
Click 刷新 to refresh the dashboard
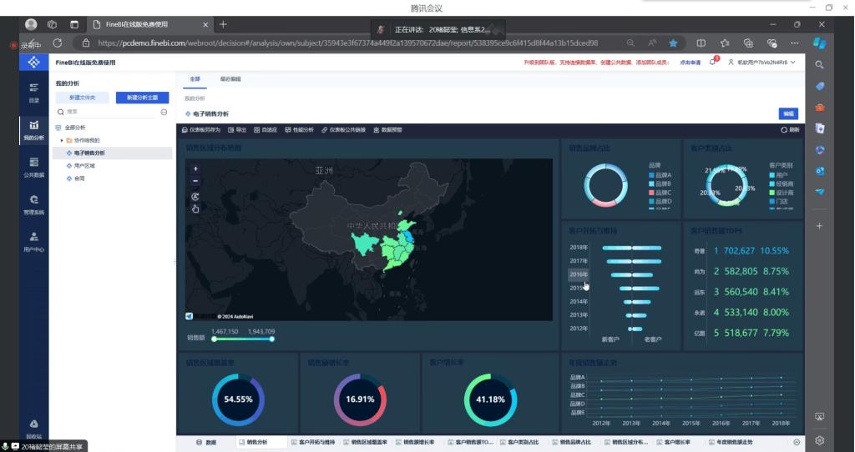790,130
